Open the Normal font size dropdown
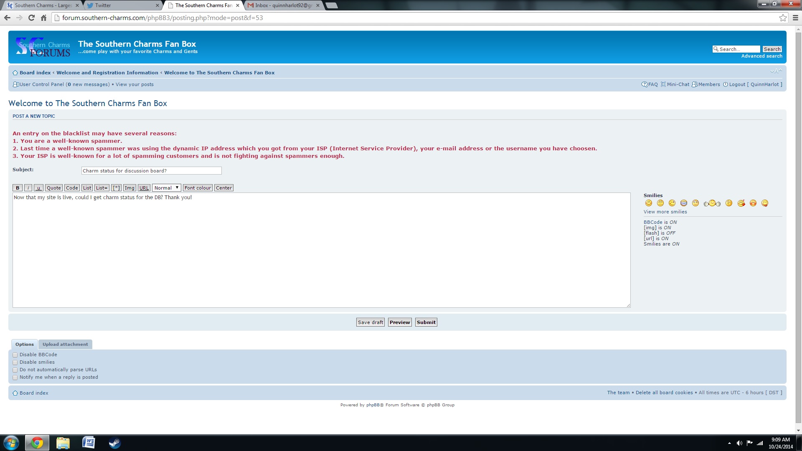Image resolution: width=802 pixels, height=451 pixels. pyautogui.click(x=166, y=188)
